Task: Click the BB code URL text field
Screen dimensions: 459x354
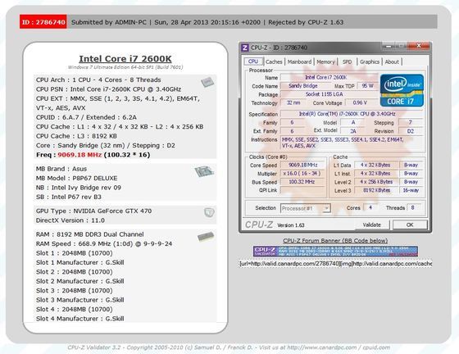Action: tap(335, 264)
